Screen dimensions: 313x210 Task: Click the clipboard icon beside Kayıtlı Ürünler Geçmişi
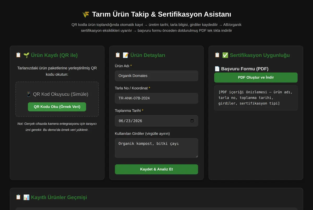click(x=18, y=197)
